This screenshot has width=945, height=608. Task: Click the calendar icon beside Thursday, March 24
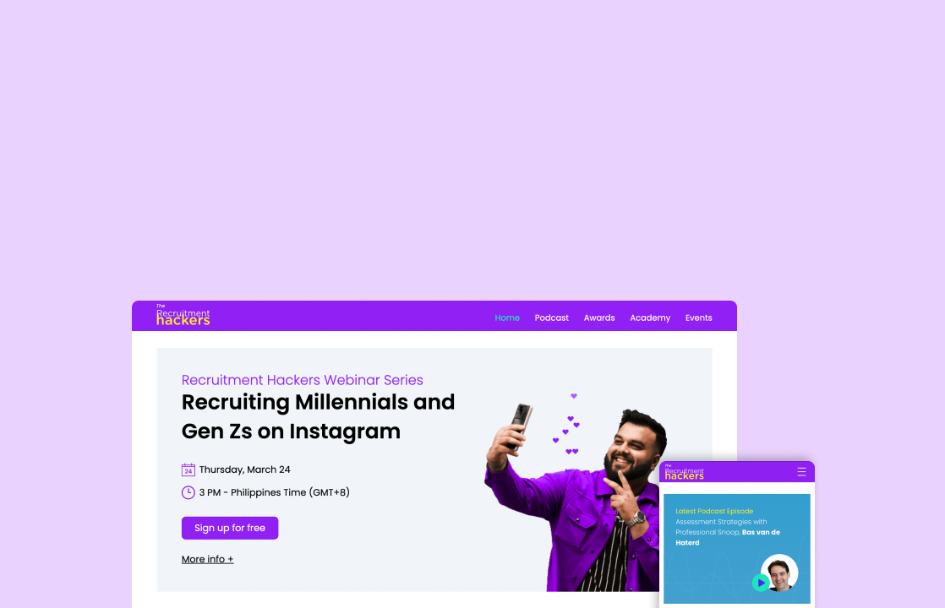pyautogui.click(x=188, y=470)
